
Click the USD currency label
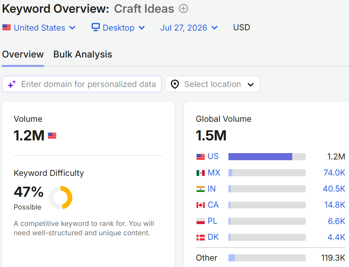[242, 27]
